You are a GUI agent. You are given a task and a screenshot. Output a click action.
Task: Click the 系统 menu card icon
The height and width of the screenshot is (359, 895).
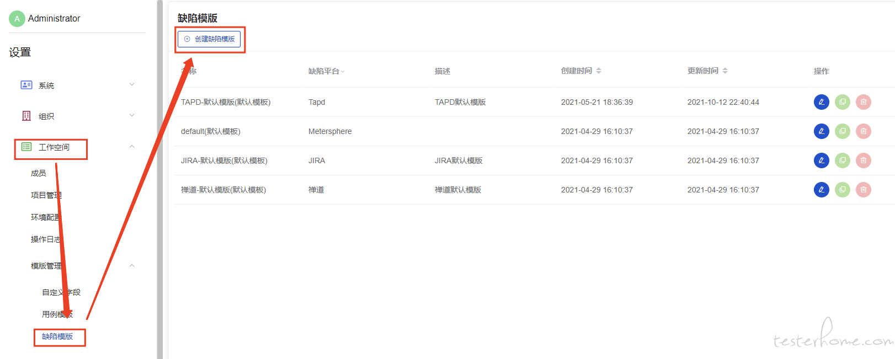26,85
